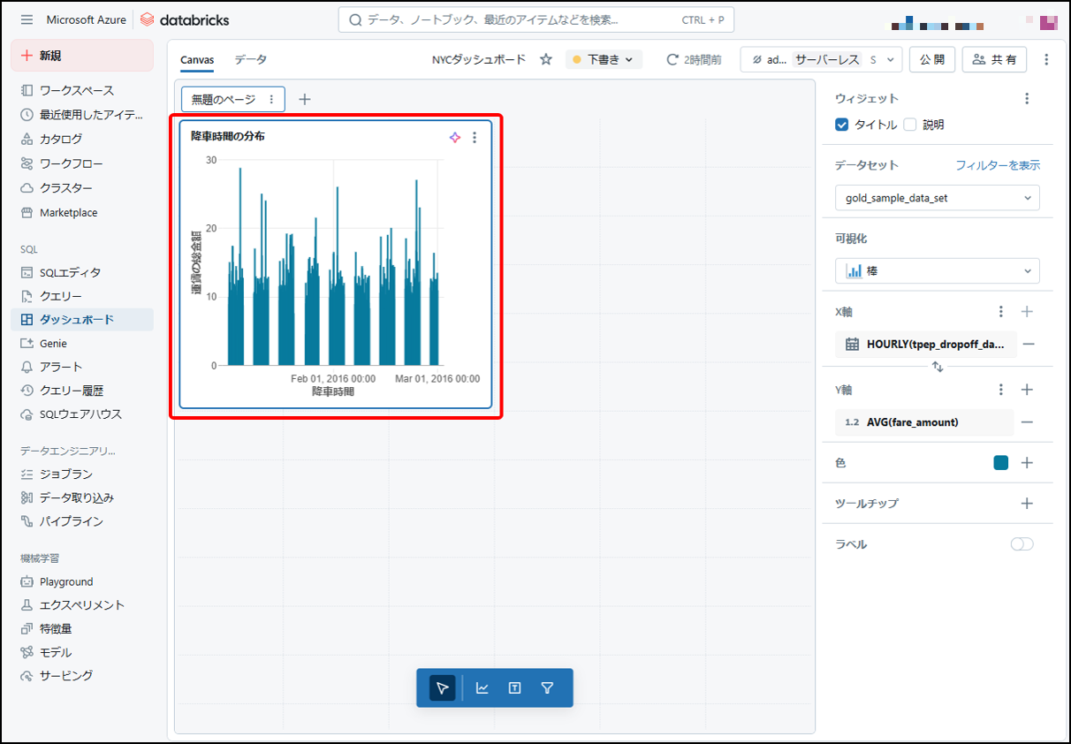Screen dimensions: 1071x744
Task: Click the assistant sparkle icon on the chart
Action: [455, 138]
